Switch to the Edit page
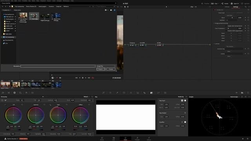 click(114, 139)
